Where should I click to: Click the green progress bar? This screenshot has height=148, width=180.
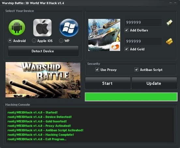131,97
